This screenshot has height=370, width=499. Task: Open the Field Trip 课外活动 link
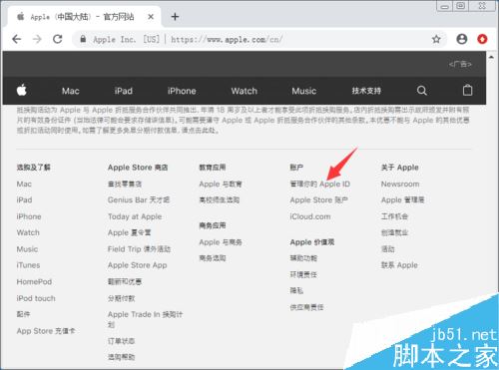[139, 249]
